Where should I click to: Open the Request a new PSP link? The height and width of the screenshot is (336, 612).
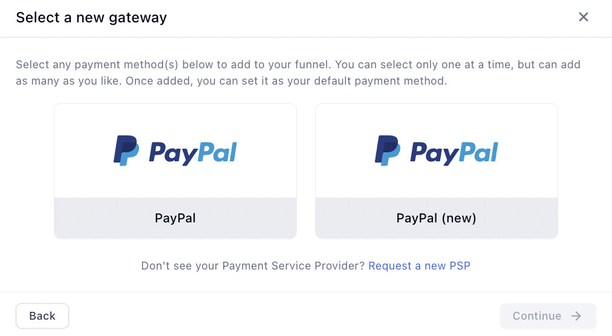tap(419, 266)
